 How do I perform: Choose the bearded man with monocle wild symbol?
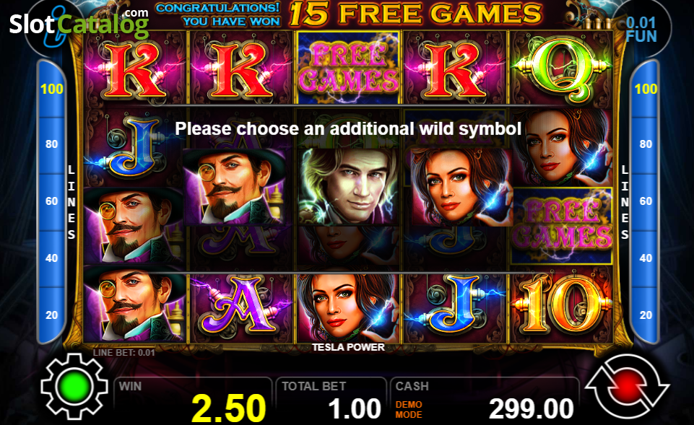click(x=235, y=187)
